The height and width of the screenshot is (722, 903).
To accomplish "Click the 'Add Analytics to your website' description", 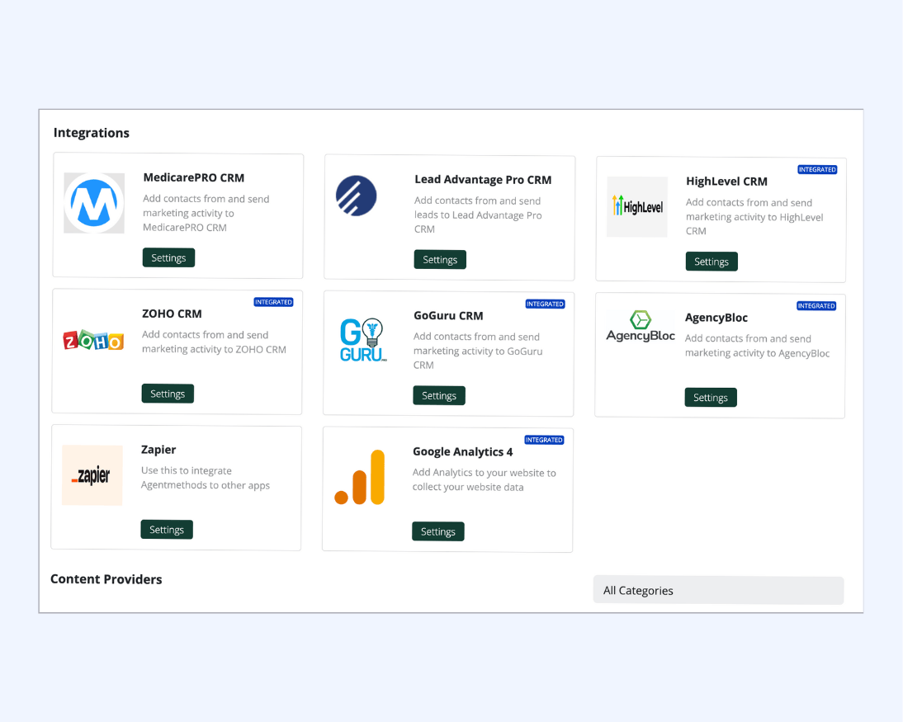I will pos(485,479).
